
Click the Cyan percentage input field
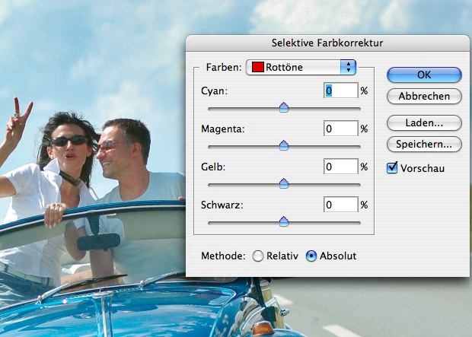pyautogui.click(x=340, y=91)
